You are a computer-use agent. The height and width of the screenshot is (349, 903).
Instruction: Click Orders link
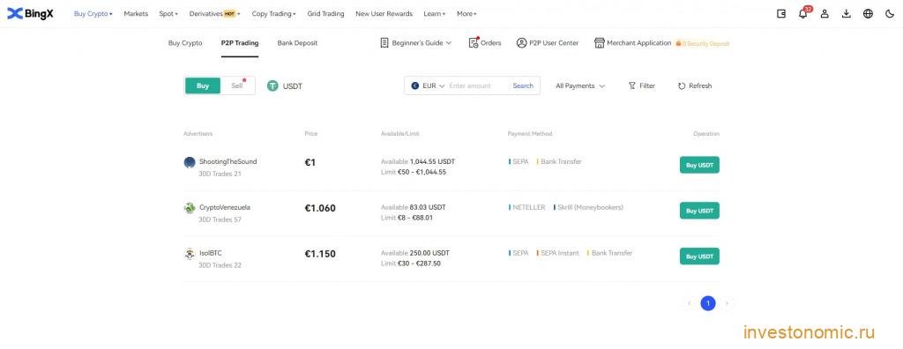[x=490, y=43]
